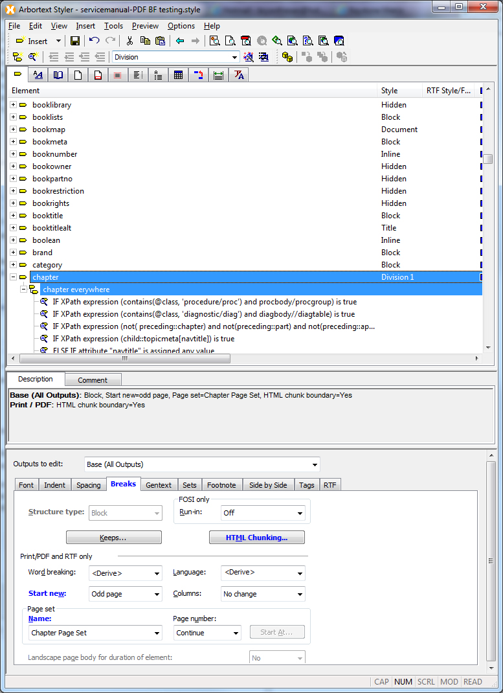Open the Sizes tab with green arrow ruler
Image resolution: width=503 pixels, height=693 pixels.
tap(218, 75)
